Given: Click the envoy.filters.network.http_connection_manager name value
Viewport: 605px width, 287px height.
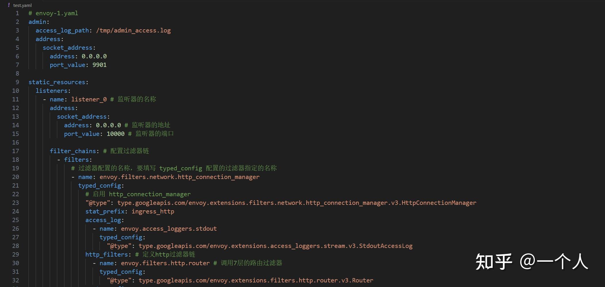Looking at the screenshot, I should tap(179, 177).
